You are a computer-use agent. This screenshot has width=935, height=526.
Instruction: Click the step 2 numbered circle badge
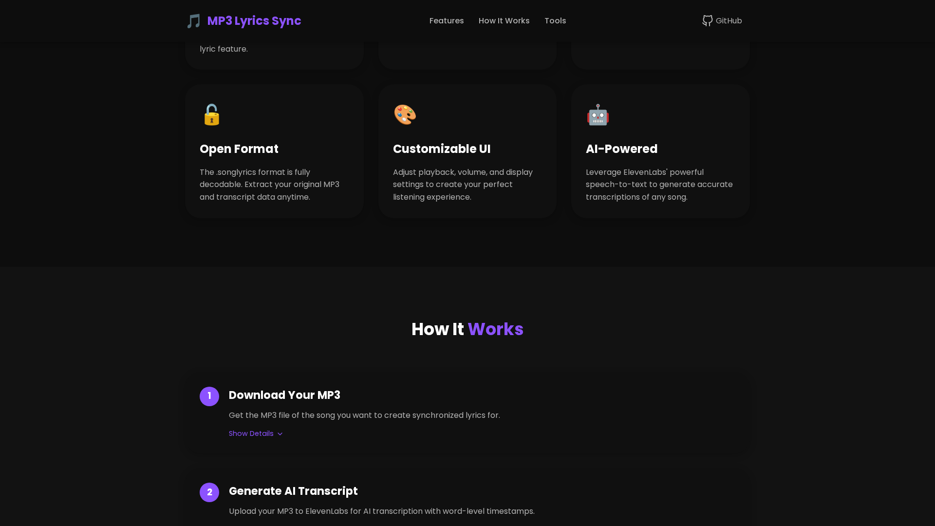[x=209, y=492]
